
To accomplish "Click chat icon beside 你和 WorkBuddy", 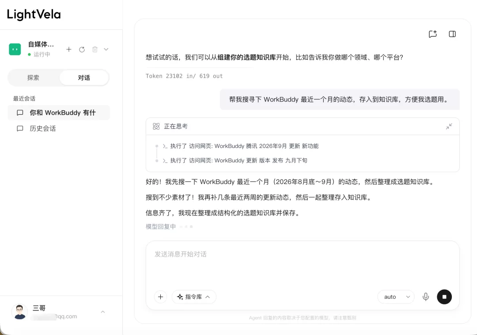I will 20,113.
